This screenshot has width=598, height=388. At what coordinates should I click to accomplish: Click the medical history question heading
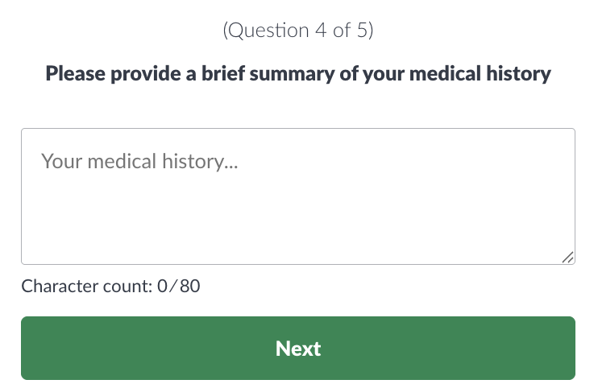click(298, 74)
